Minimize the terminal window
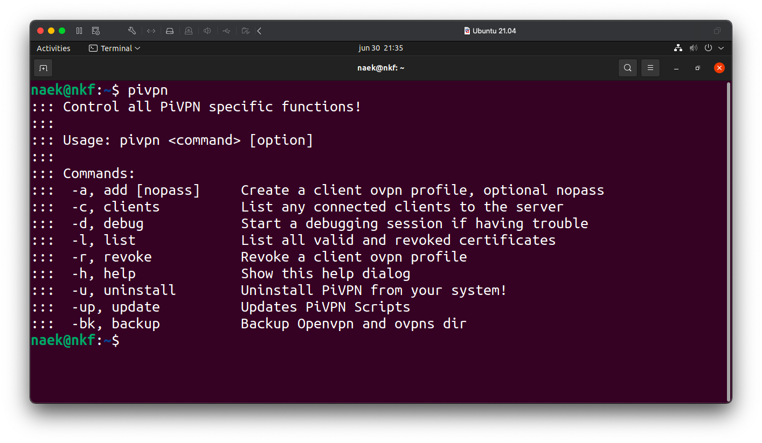Viewport: 762px width, 443px height. pos(676,68)
